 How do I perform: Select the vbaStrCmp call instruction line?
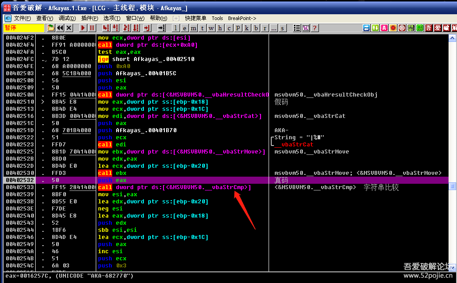pos(174,187)
